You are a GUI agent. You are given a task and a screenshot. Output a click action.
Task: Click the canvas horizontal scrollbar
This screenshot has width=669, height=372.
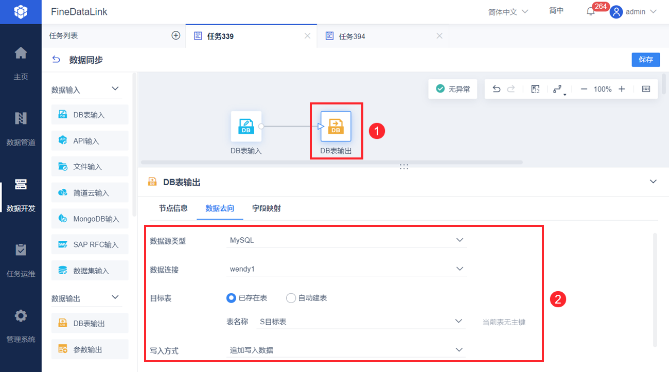(332, 162)
